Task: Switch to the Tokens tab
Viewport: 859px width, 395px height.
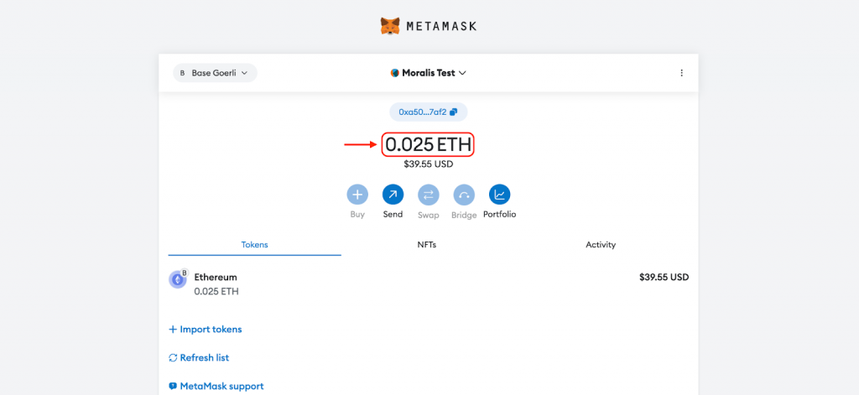Action: point(255,245)
